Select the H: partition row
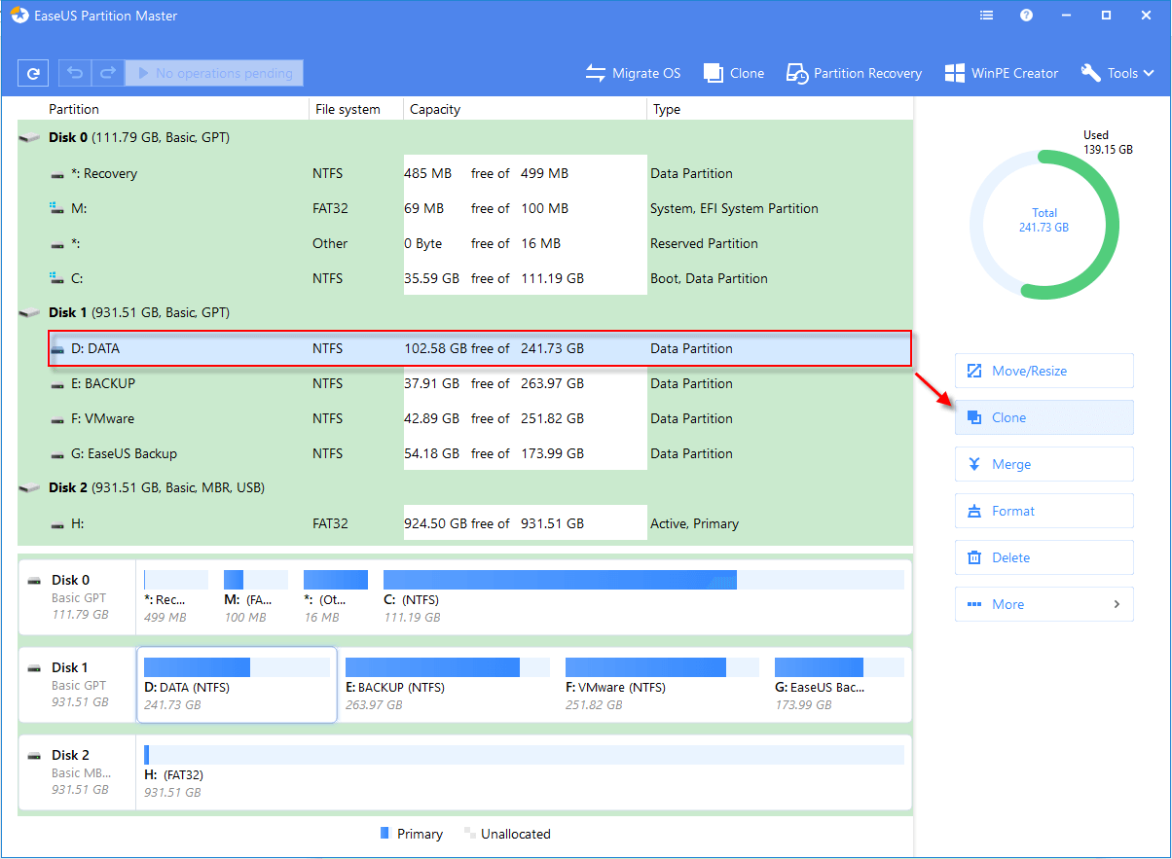Image resolution: width=1172 pixels, height=859 pixels. tap(465, 523)
